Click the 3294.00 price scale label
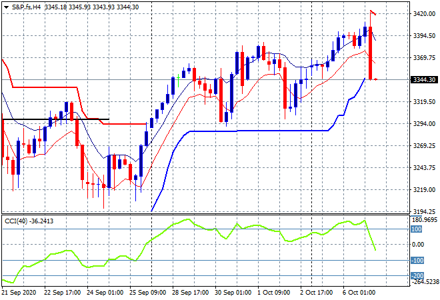The image size is (440, 300). [424, 124]
